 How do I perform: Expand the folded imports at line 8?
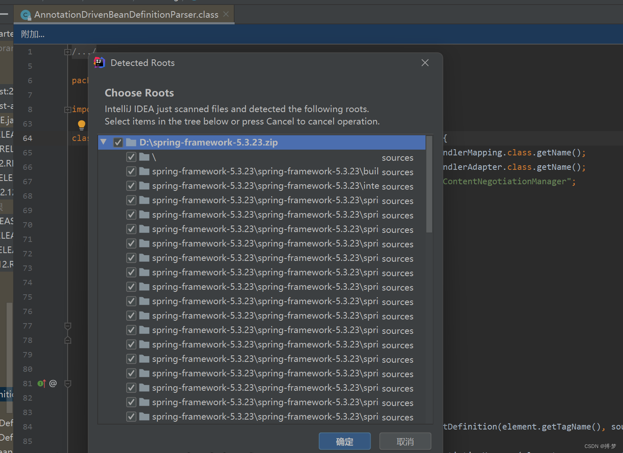(x=67, y=110)
